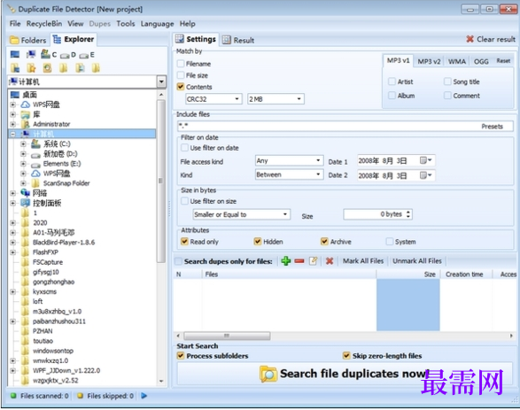Add file with the green plus icon
520x410 pixels.
286,261
